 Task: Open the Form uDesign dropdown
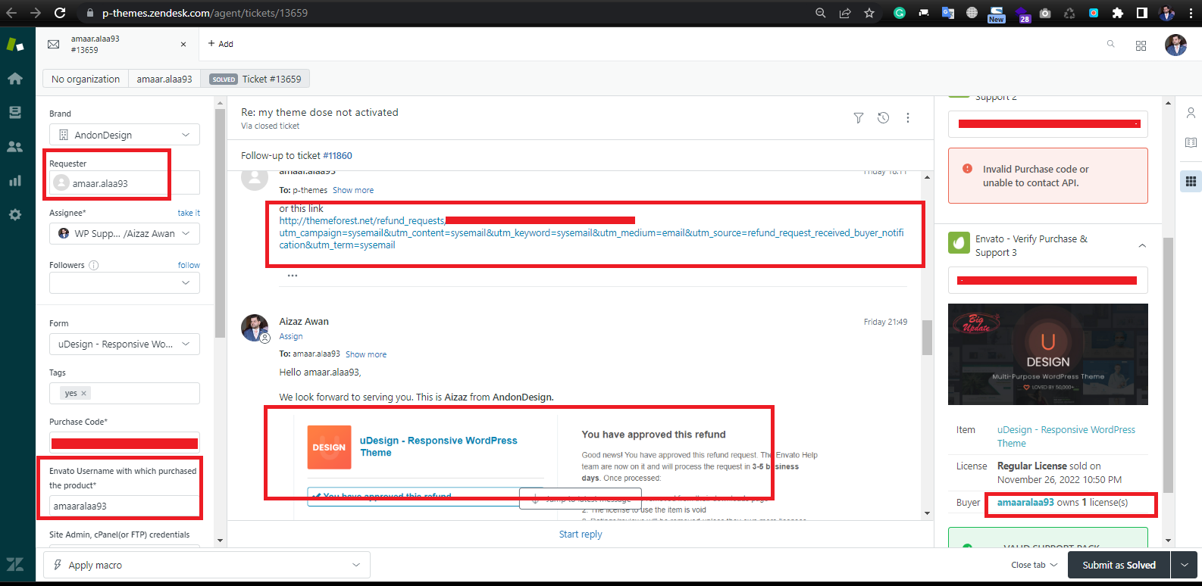coord(124,344)
